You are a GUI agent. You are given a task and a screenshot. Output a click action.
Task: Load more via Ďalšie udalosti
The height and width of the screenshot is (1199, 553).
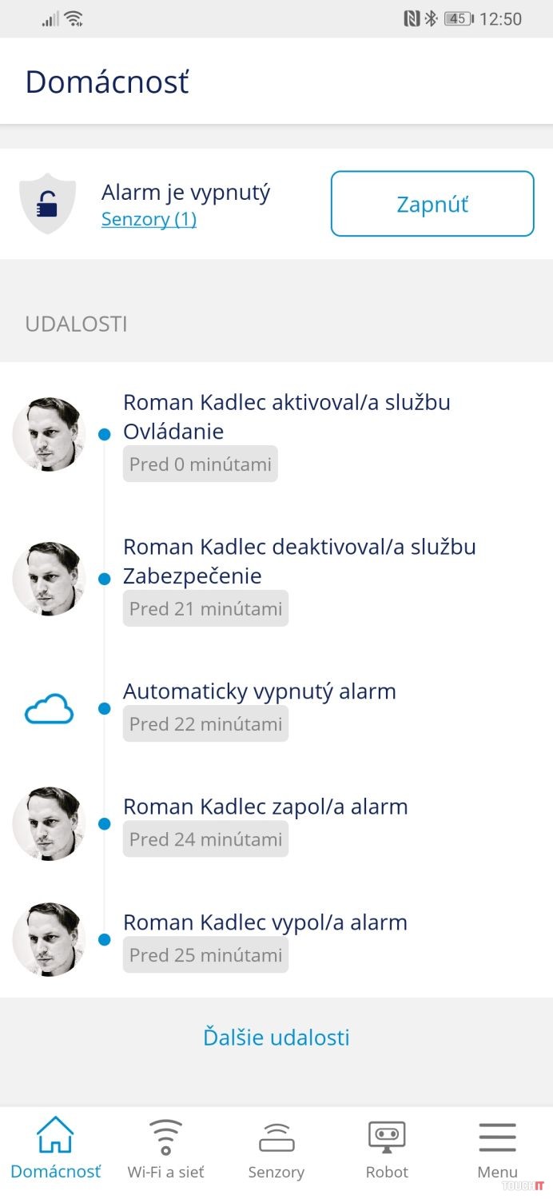tap(276, 1038)
